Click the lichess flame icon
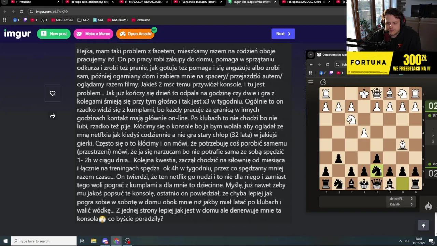This screenshot has height=246, width=437. pyautogui.click(x=428, y=206)
